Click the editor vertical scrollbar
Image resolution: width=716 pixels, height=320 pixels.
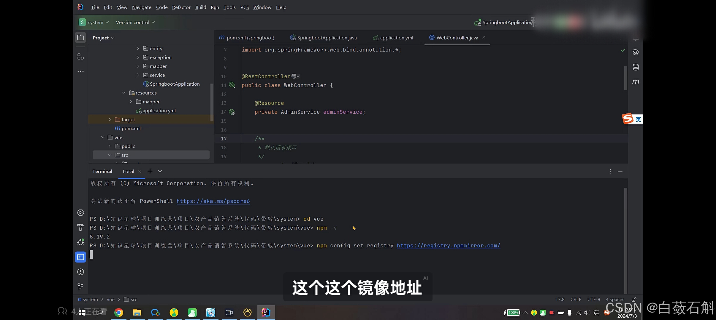[625, 79]
